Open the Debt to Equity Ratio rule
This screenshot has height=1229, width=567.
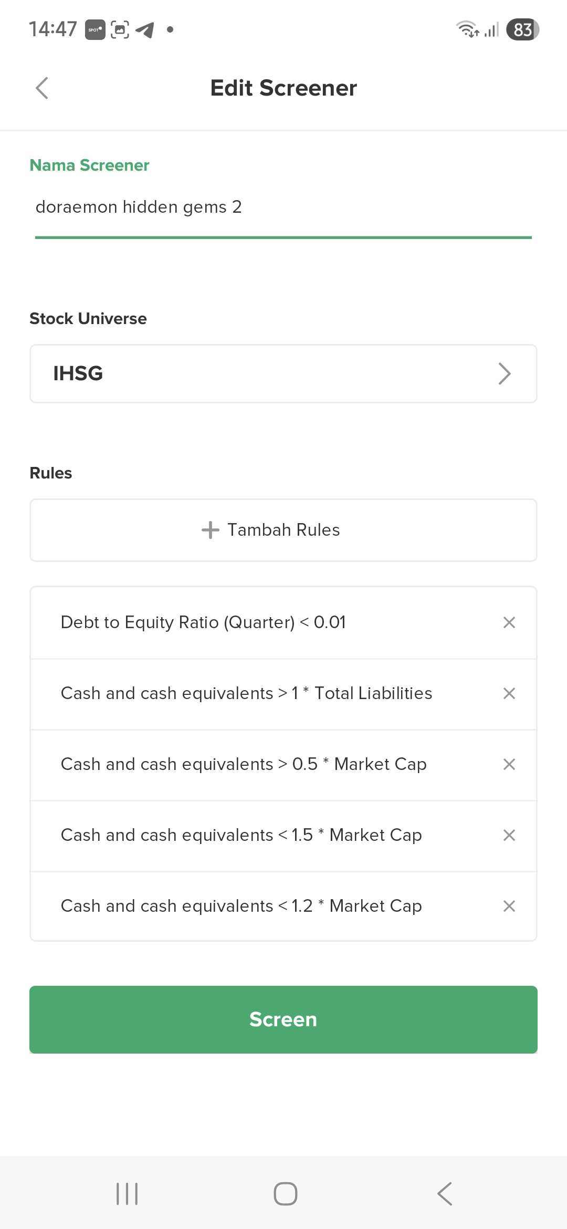coord(203,622)
